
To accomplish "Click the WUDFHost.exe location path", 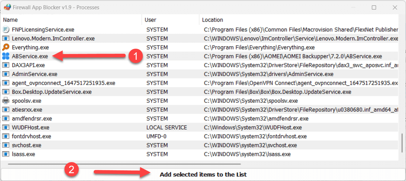I will tap(253, 127).
